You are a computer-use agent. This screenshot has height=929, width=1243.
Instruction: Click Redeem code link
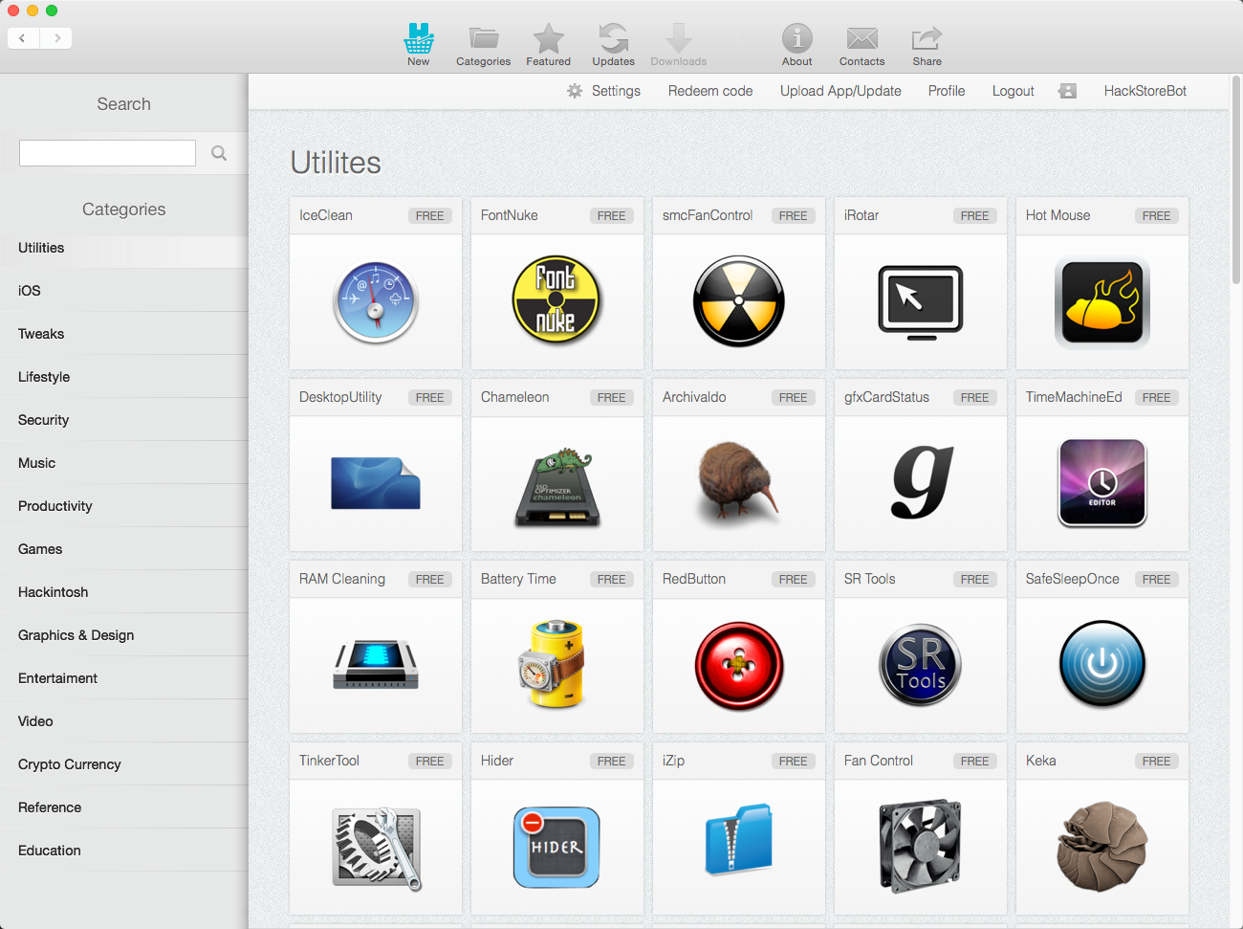click(x=710, y=91)
